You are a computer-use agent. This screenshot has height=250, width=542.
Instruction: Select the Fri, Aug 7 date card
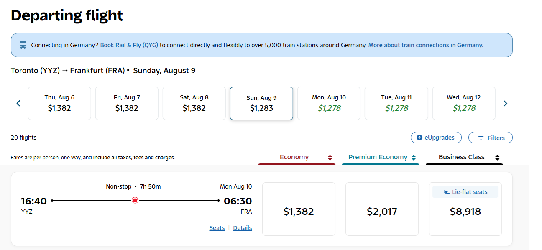click(x=127, y=103)
